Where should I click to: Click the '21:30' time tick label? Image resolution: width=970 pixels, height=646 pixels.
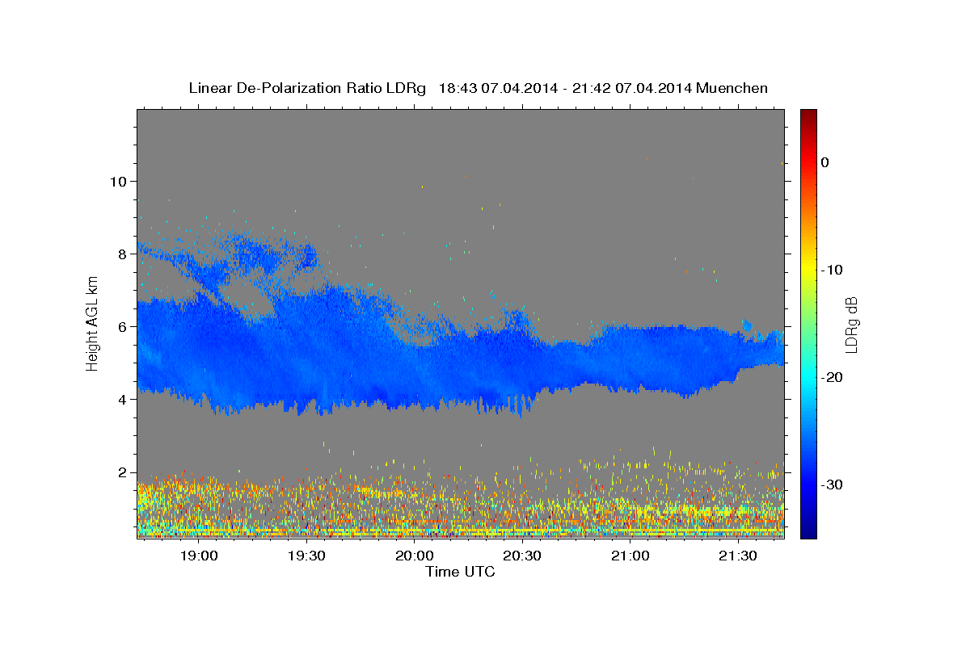[738, 556]
